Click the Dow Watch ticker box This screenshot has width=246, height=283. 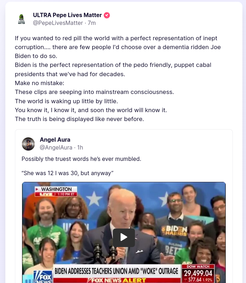[198, 274]
